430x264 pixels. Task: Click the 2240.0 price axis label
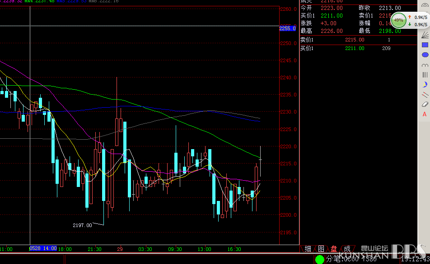(x=288, y=77)
